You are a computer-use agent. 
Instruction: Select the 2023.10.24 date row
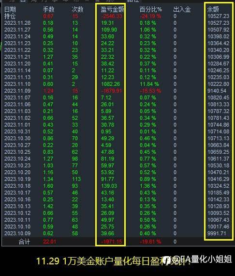click(17, 159)
